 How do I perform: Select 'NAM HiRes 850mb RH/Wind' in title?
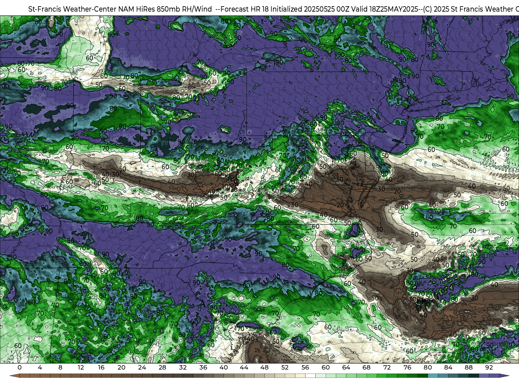point(165,9)
